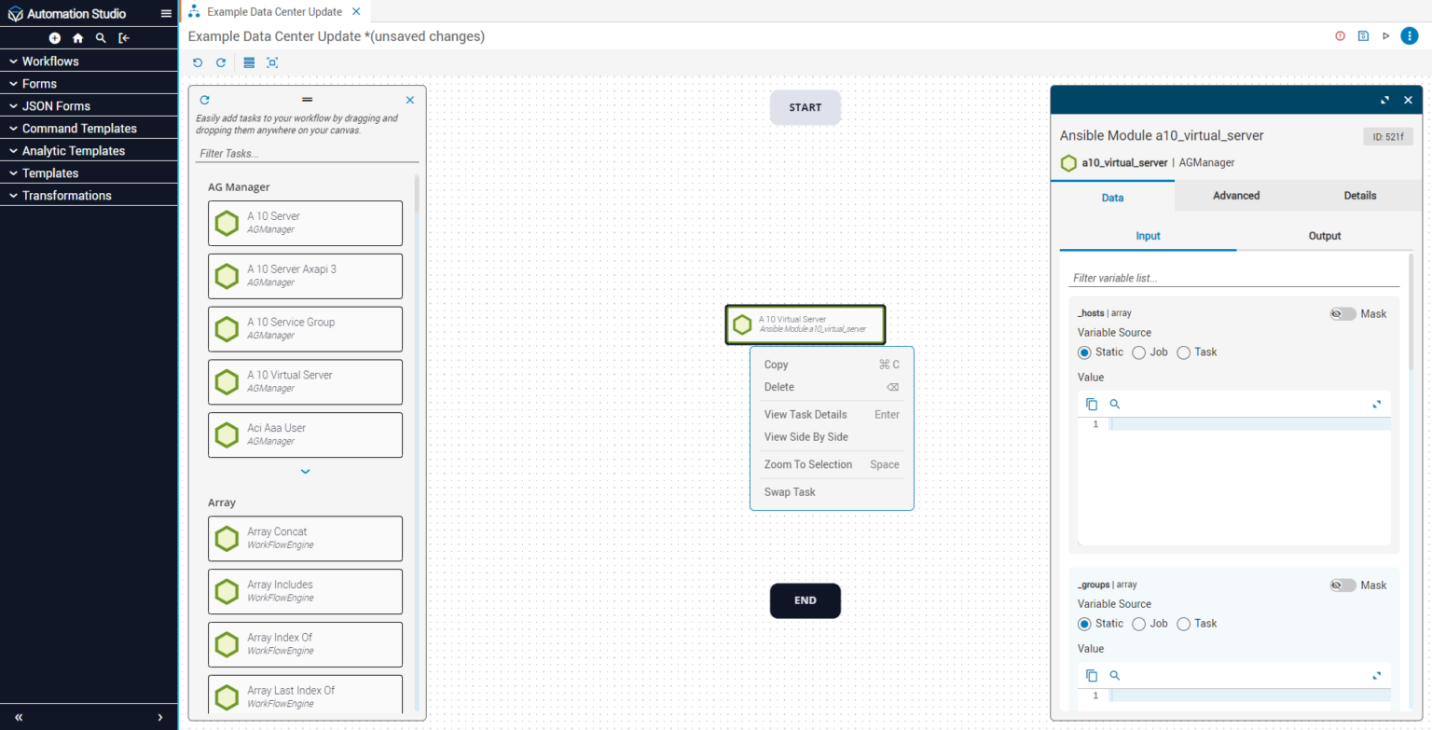Enable Mask for the _hosts variable
The image size is (1432, 730).
click(x=1342, y=313)
